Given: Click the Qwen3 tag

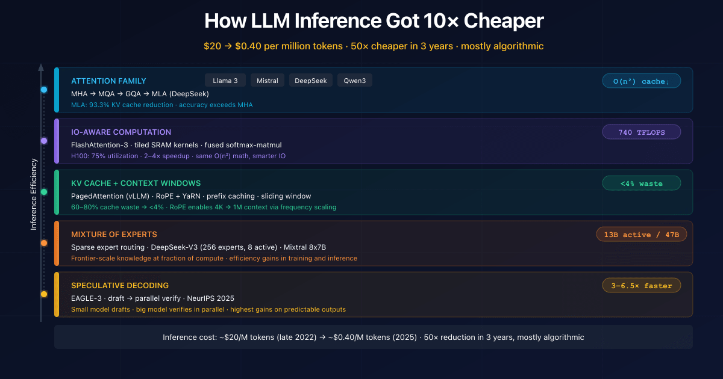Looking at the screenshot, I should (x=355, y=81).
